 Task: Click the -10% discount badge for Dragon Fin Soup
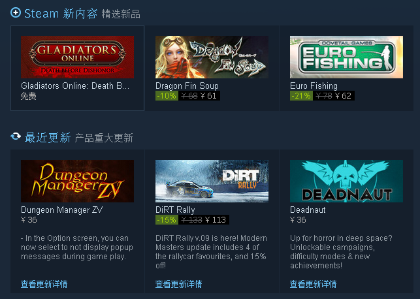[167, 95]
